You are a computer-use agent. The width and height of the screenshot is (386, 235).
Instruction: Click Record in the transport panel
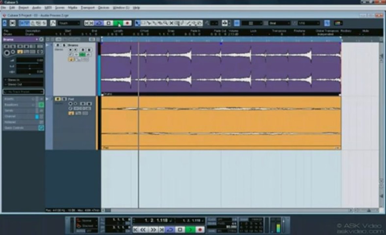click(200, 230)
